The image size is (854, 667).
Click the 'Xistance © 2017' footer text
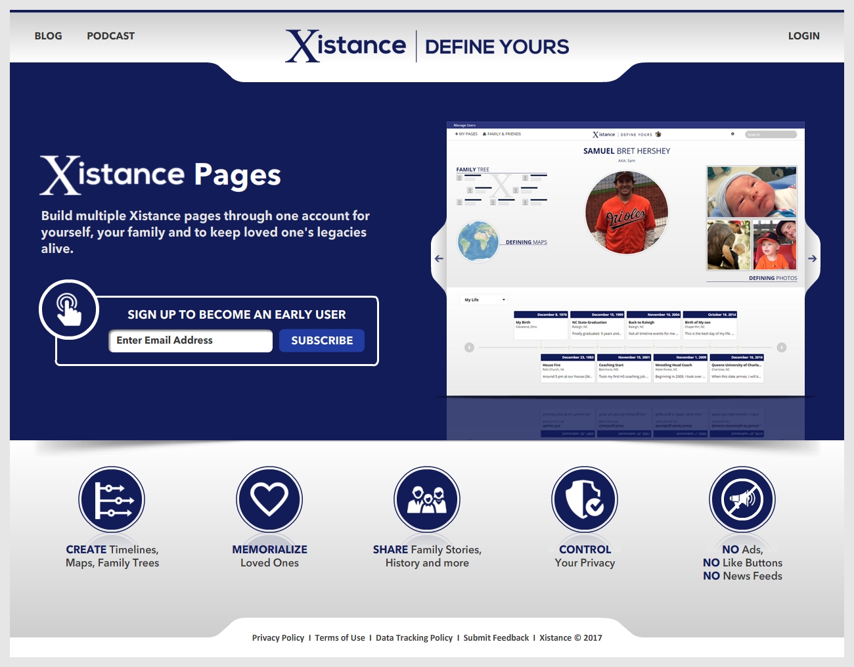pos(571,637)
